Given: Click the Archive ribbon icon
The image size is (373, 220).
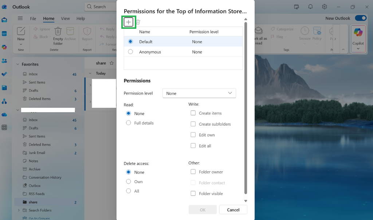Looking at the screenshot, I should click(x=70, y=31).
